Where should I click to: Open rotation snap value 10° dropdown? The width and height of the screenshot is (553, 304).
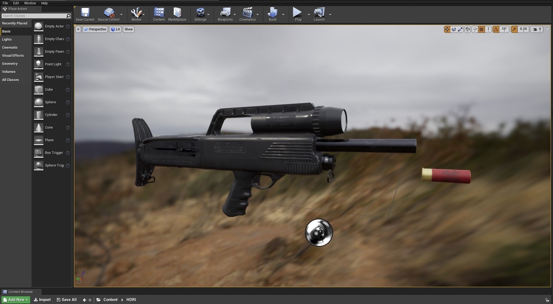coord(504,29)
